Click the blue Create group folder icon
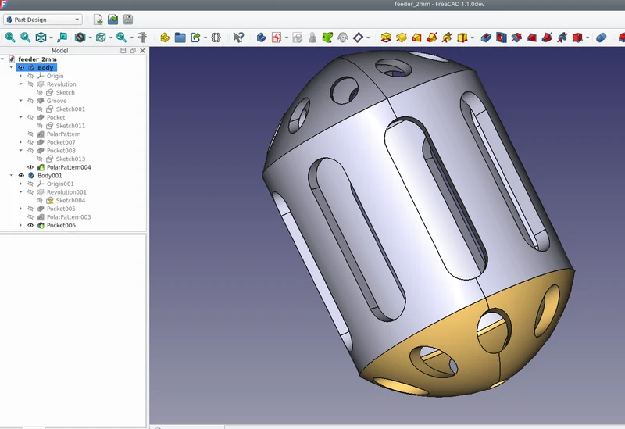 click(x=180, y=38)
